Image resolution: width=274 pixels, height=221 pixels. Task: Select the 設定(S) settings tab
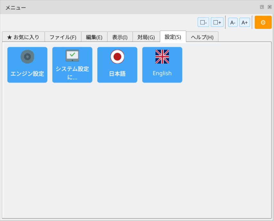pyautogui.click(x=173, y=37)
